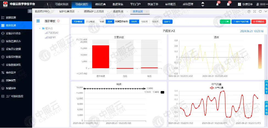Click the hamburger icon beside 图表看板
268x128 pixels.
(x=38, y=21)
